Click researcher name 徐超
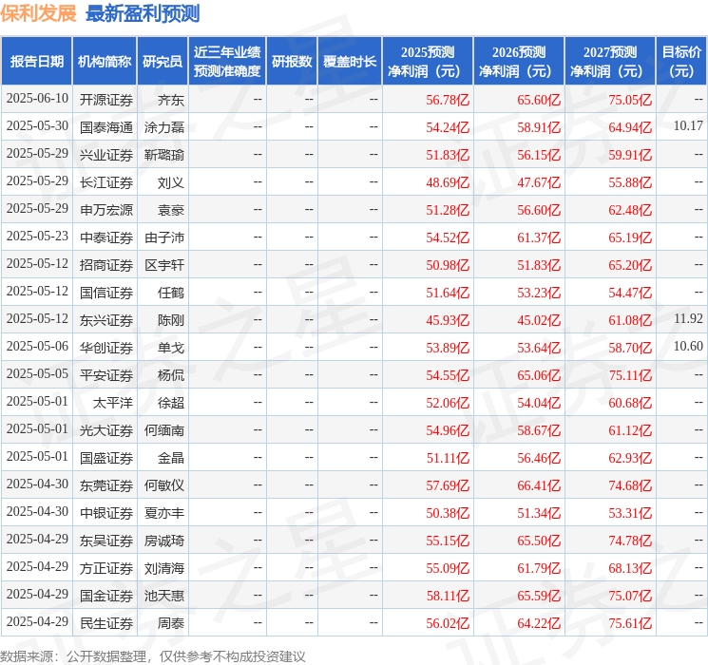The image size is (708, 665). pos(171,403)
